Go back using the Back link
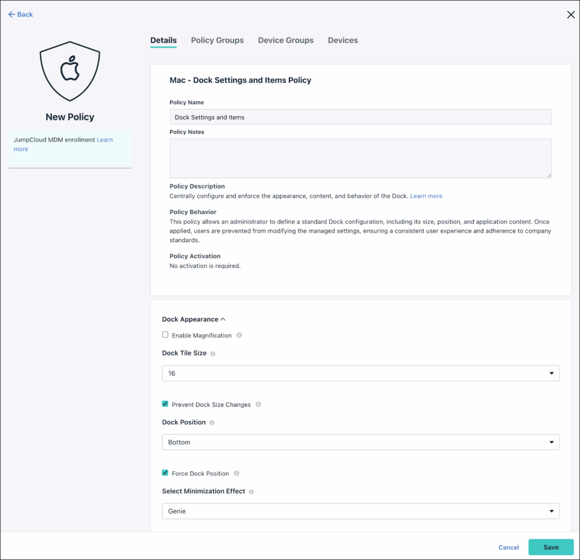This screenshot has height=560, width=580. pos(21,15)
